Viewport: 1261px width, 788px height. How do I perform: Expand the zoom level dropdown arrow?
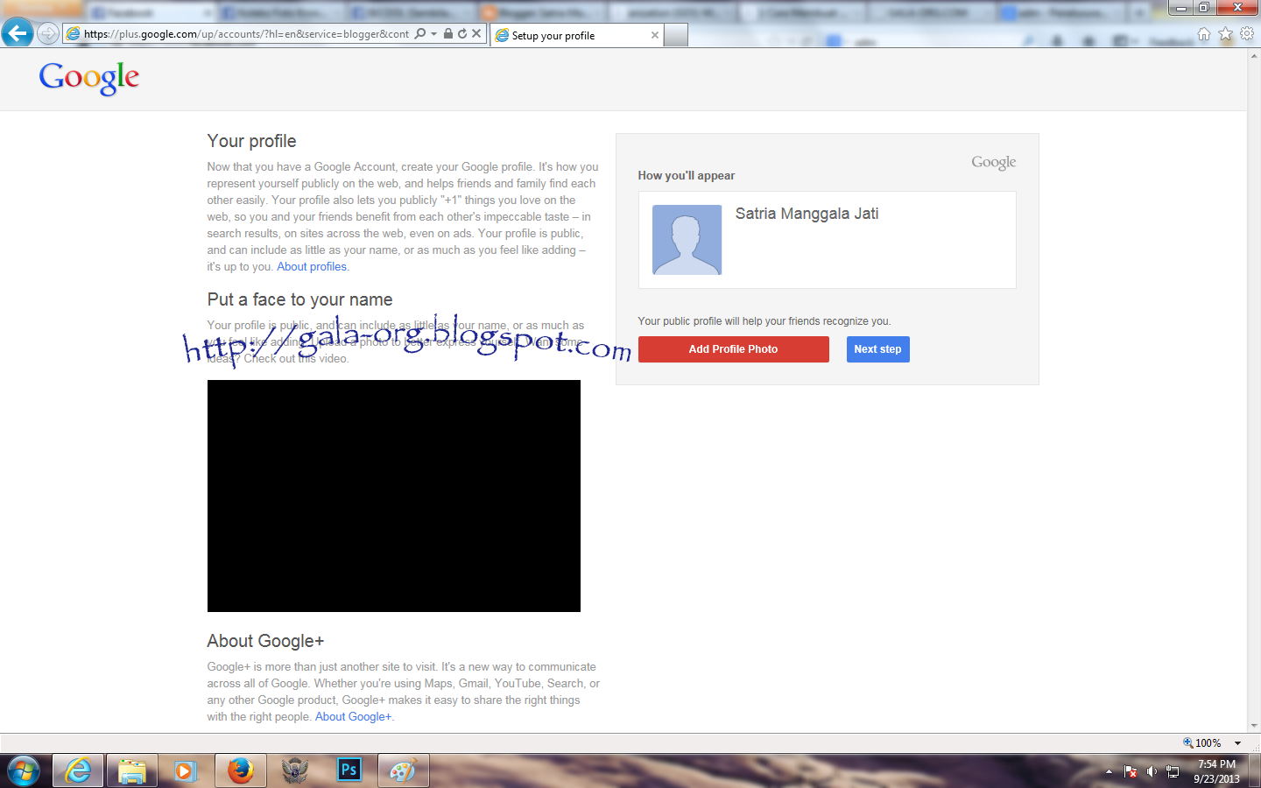pyautogui.click(x=1237, y=743)
